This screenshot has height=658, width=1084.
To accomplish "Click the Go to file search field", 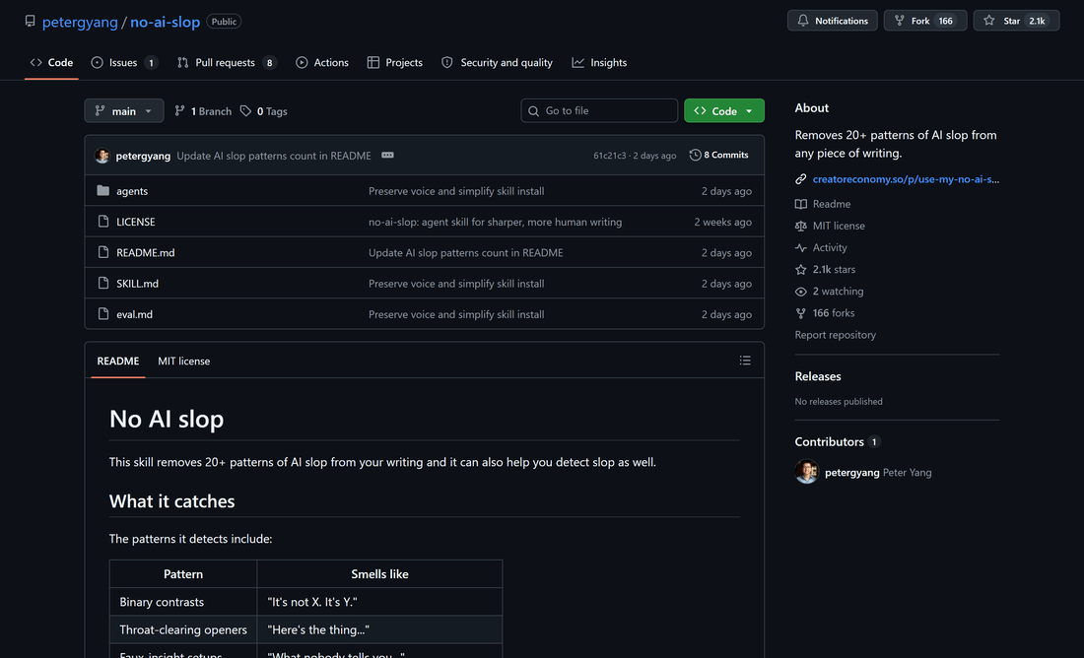I will click(x=599, y=110).
